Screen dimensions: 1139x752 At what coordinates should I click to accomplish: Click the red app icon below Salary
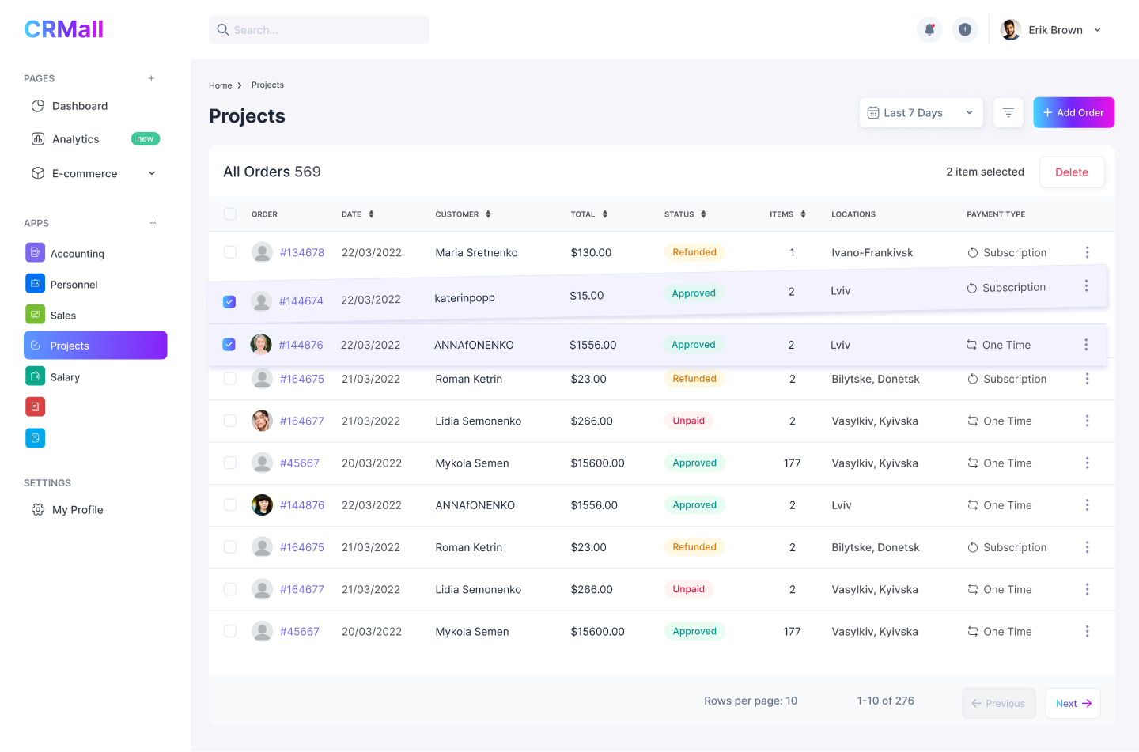point(36,407)
